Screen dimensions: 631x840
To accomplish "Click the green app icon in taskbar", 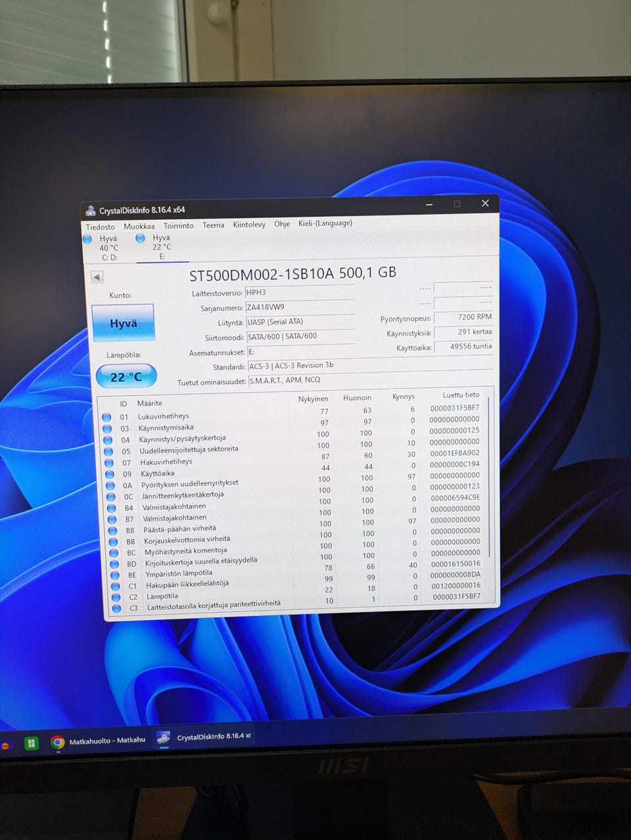I will click(30, 743).
